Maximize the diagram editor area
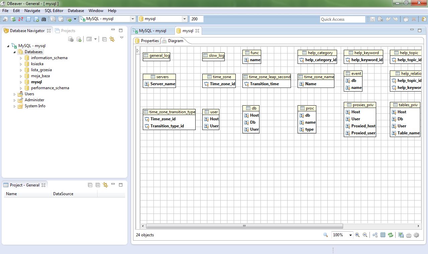 pos(420,30)
